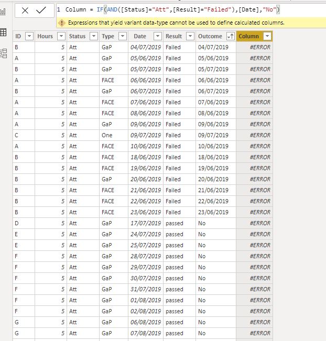
Task: Click Date cell 18/06/2019
Action: point(146,157)
